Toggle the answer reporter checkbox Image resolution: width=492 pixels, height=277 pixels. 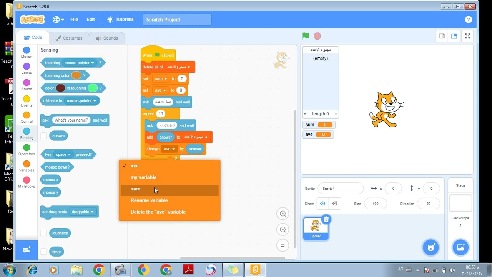43,135
